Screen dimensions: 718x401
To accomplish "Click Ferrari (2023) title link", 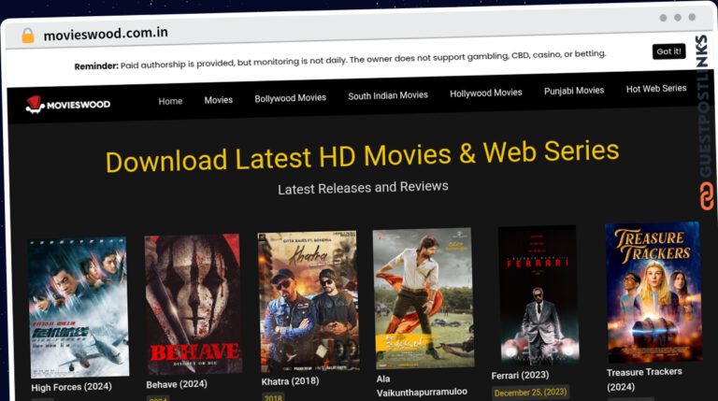I will 520,376.
